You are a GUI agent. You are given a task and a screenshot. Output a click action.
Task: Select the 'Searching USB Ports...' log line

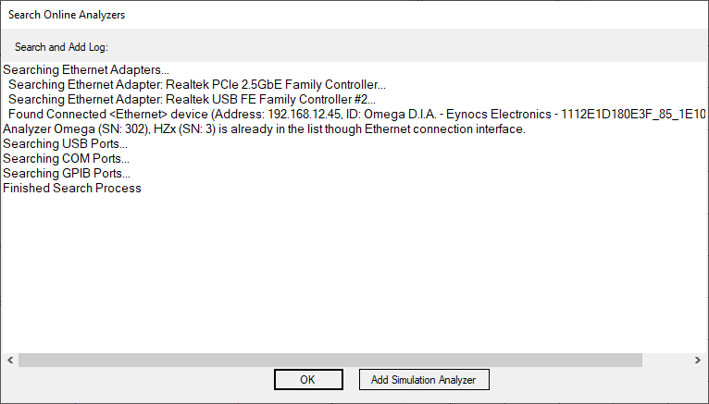(x=66, y=143)
